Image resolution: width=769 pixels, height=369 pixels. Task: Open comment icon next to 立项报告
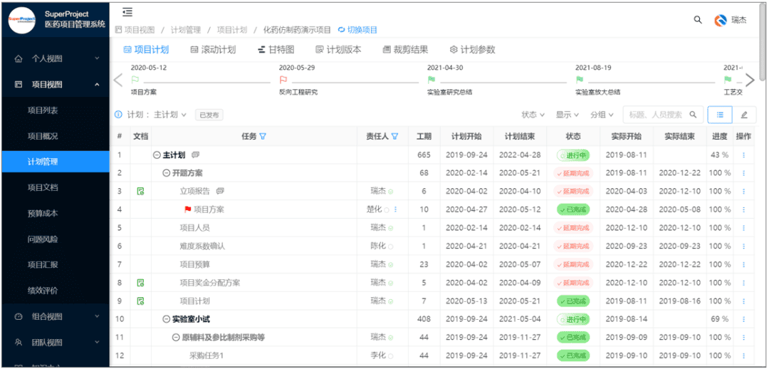coord(220,192)
